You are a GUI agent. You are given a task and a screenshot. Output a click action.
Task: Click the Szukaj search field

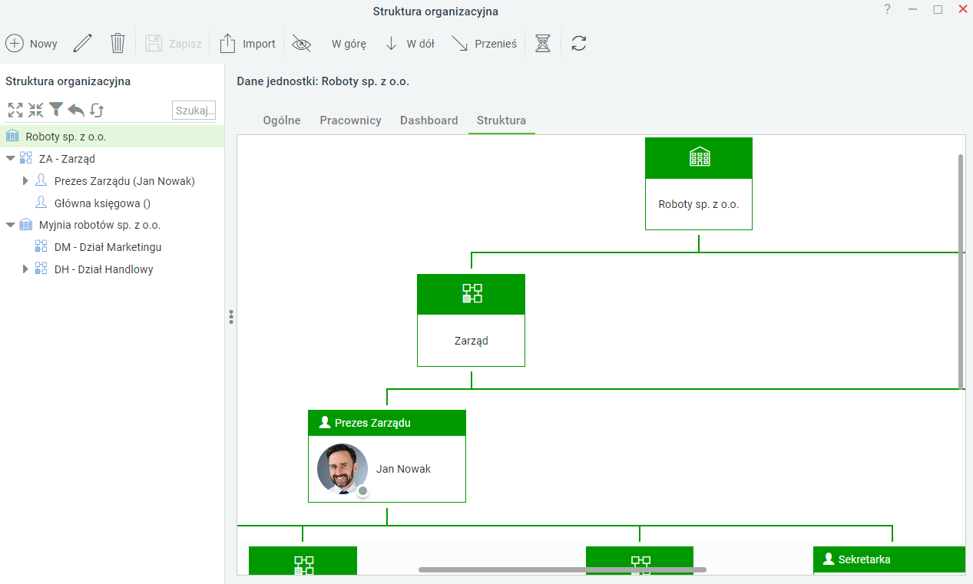(194, 111)
